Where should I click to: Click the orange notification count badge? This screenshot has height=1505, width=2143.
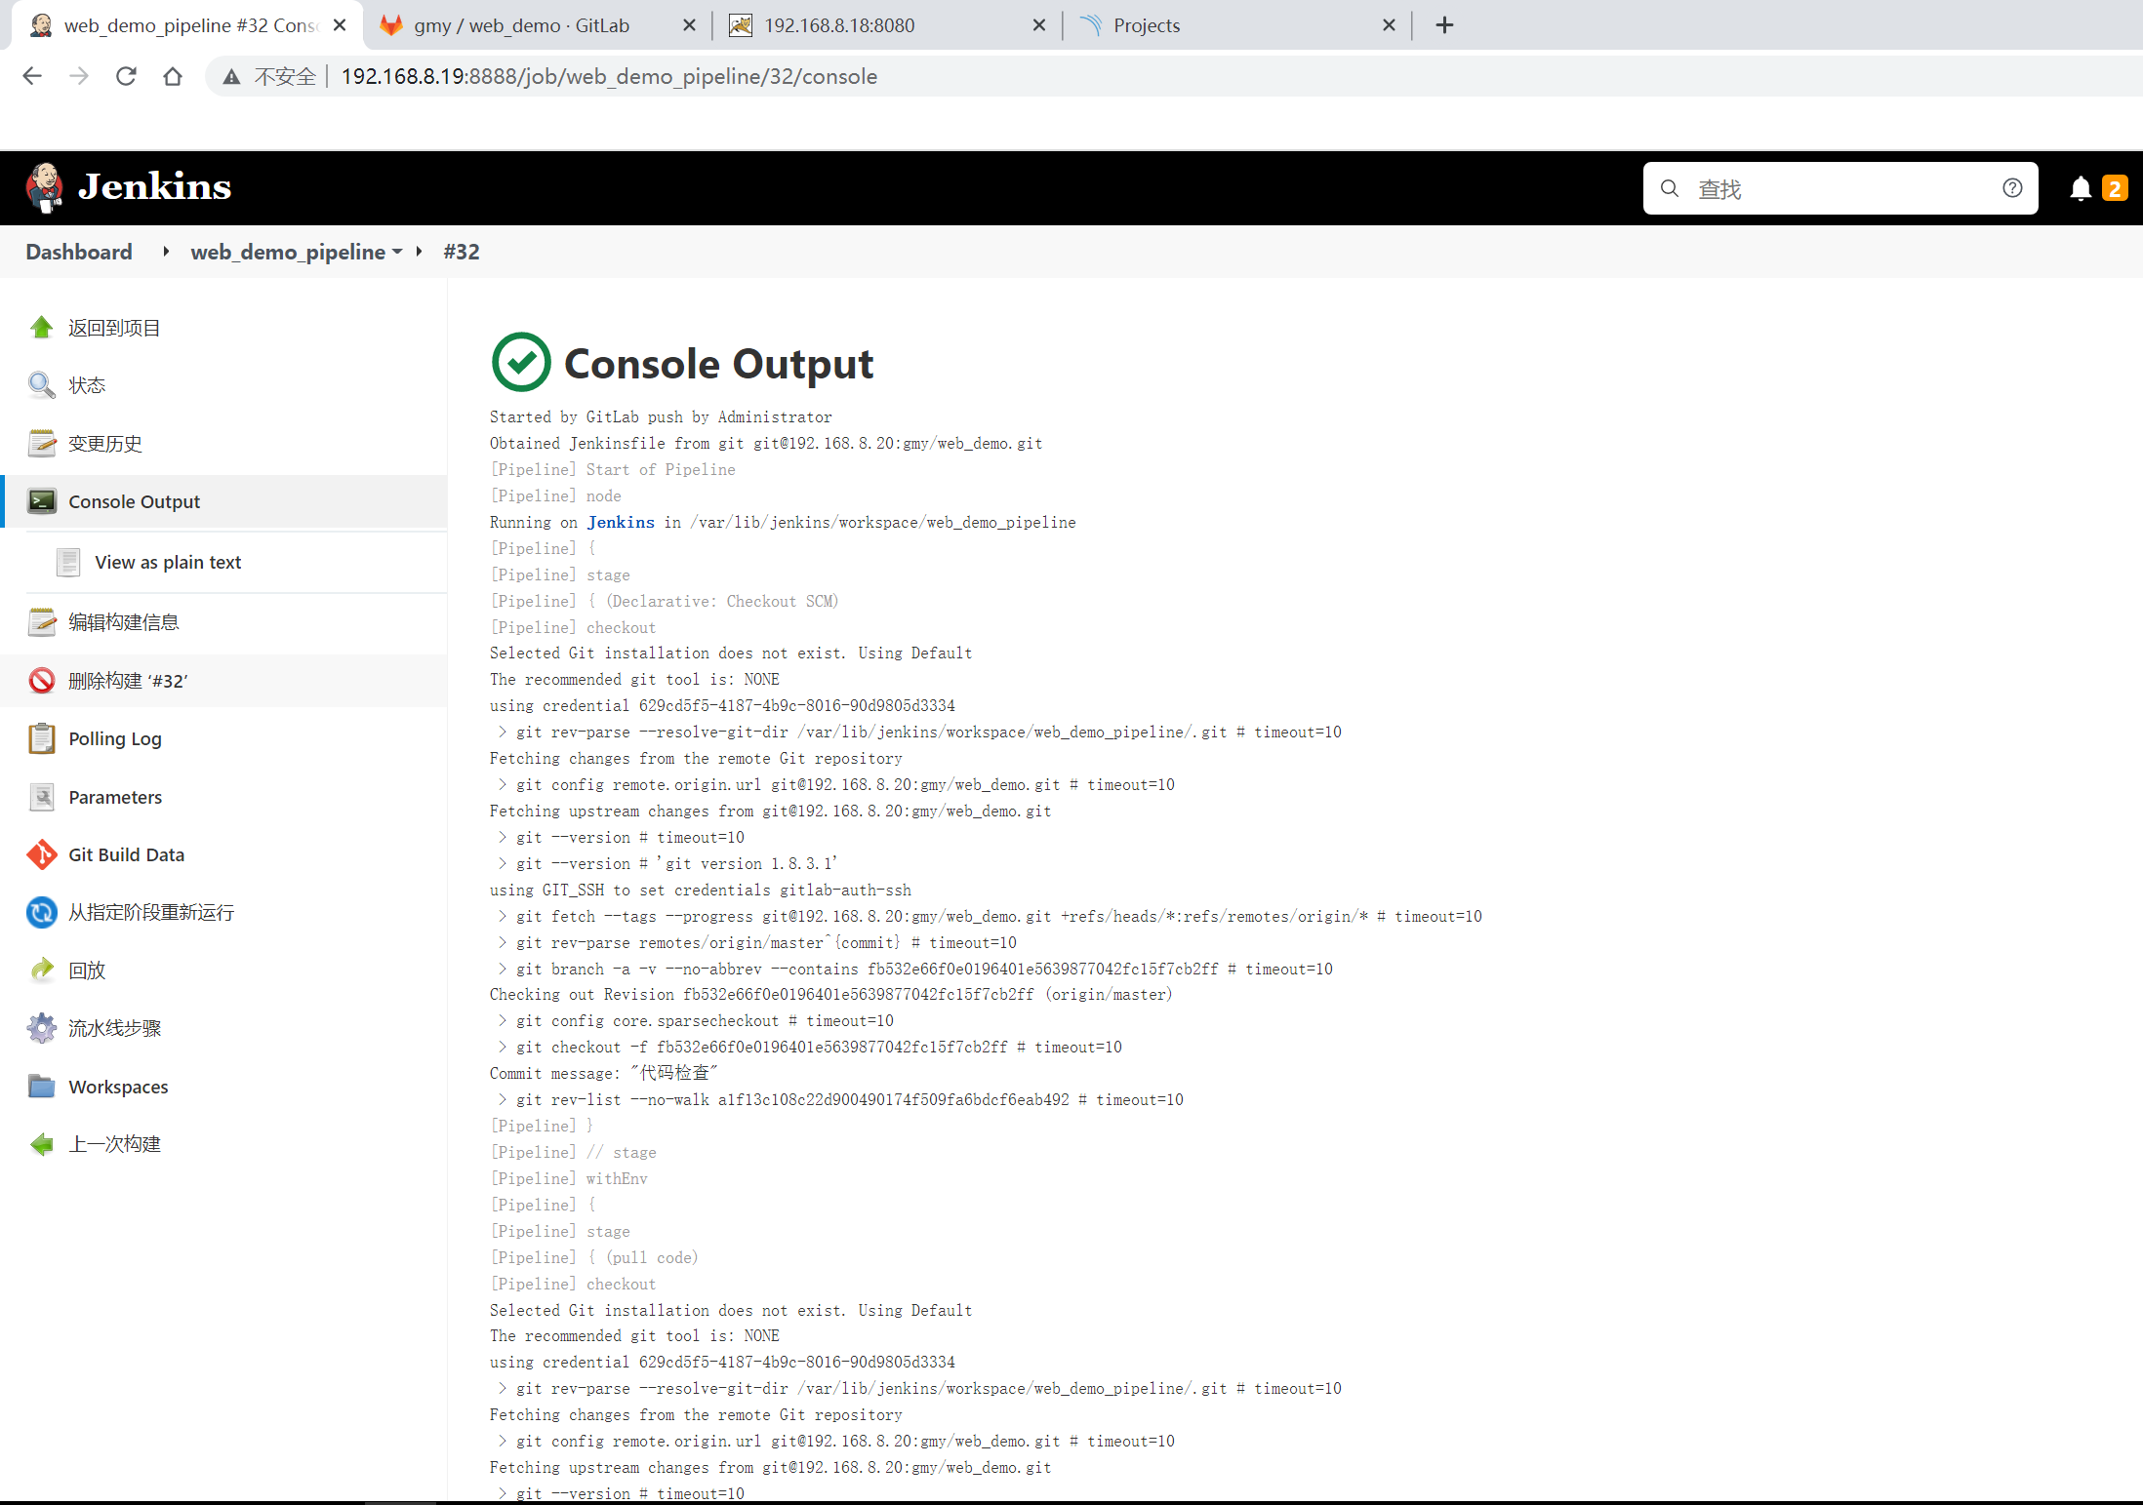click(x=2115, y=188)
